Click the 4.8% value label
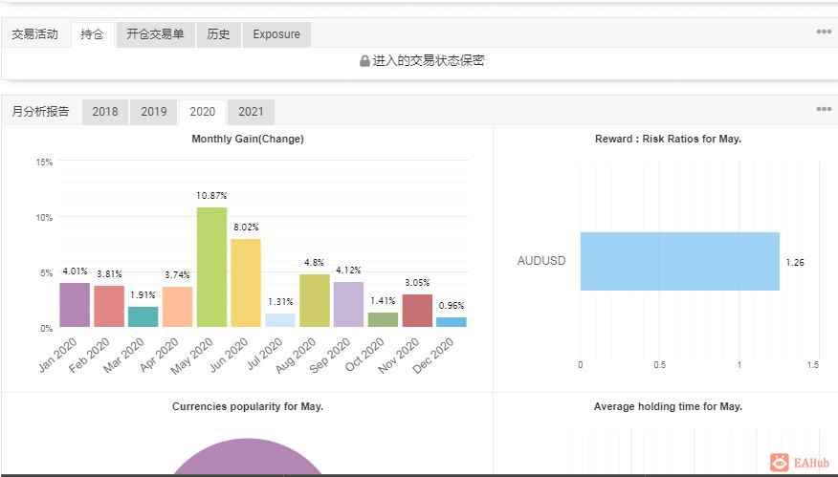The width and height of the screenshot is (838, 477). [x=314, y=263]
